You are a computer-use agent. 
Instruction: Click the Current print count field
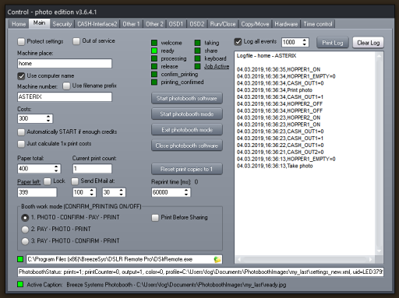tap(92, 169)
